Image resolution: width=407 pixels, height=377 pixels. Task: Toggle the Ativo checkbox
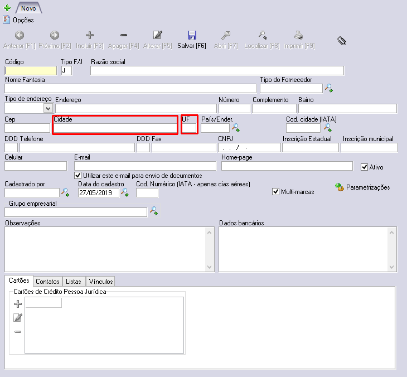pyautogui.click(x=364, y=167)
